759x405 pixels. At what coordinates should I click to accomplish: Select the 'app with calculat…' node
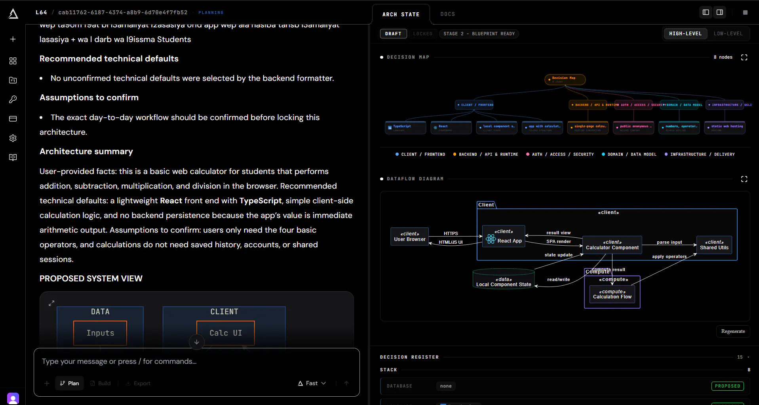[x=542, y=128]
